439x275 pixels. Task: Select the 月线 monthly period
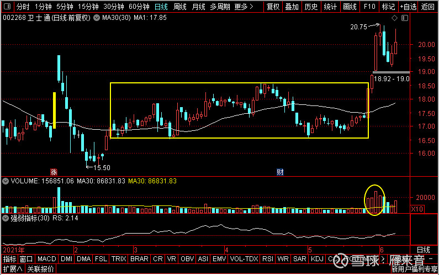pyautogui.click(x=198, y=7)
